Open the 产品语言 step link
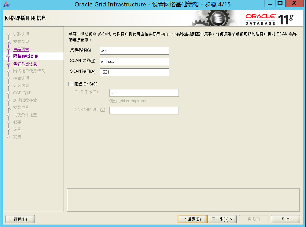 tap(21, 49)
